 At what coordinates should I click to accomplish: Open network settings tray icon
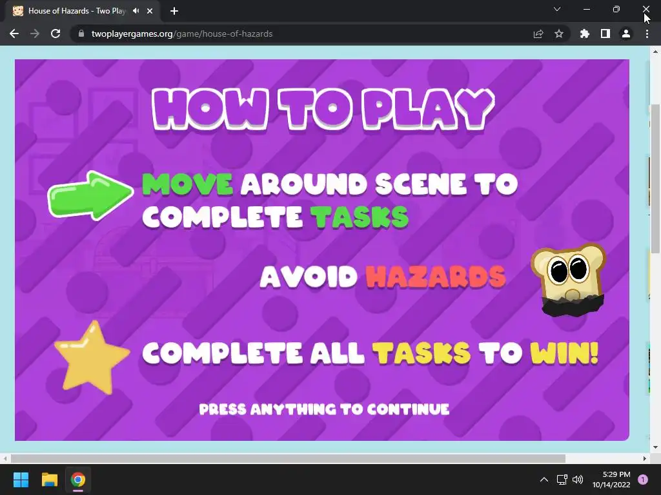pos(562,480)
